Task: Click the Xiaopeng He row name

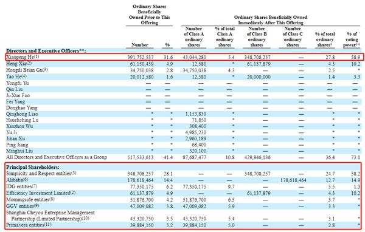Action: (23, 57)
